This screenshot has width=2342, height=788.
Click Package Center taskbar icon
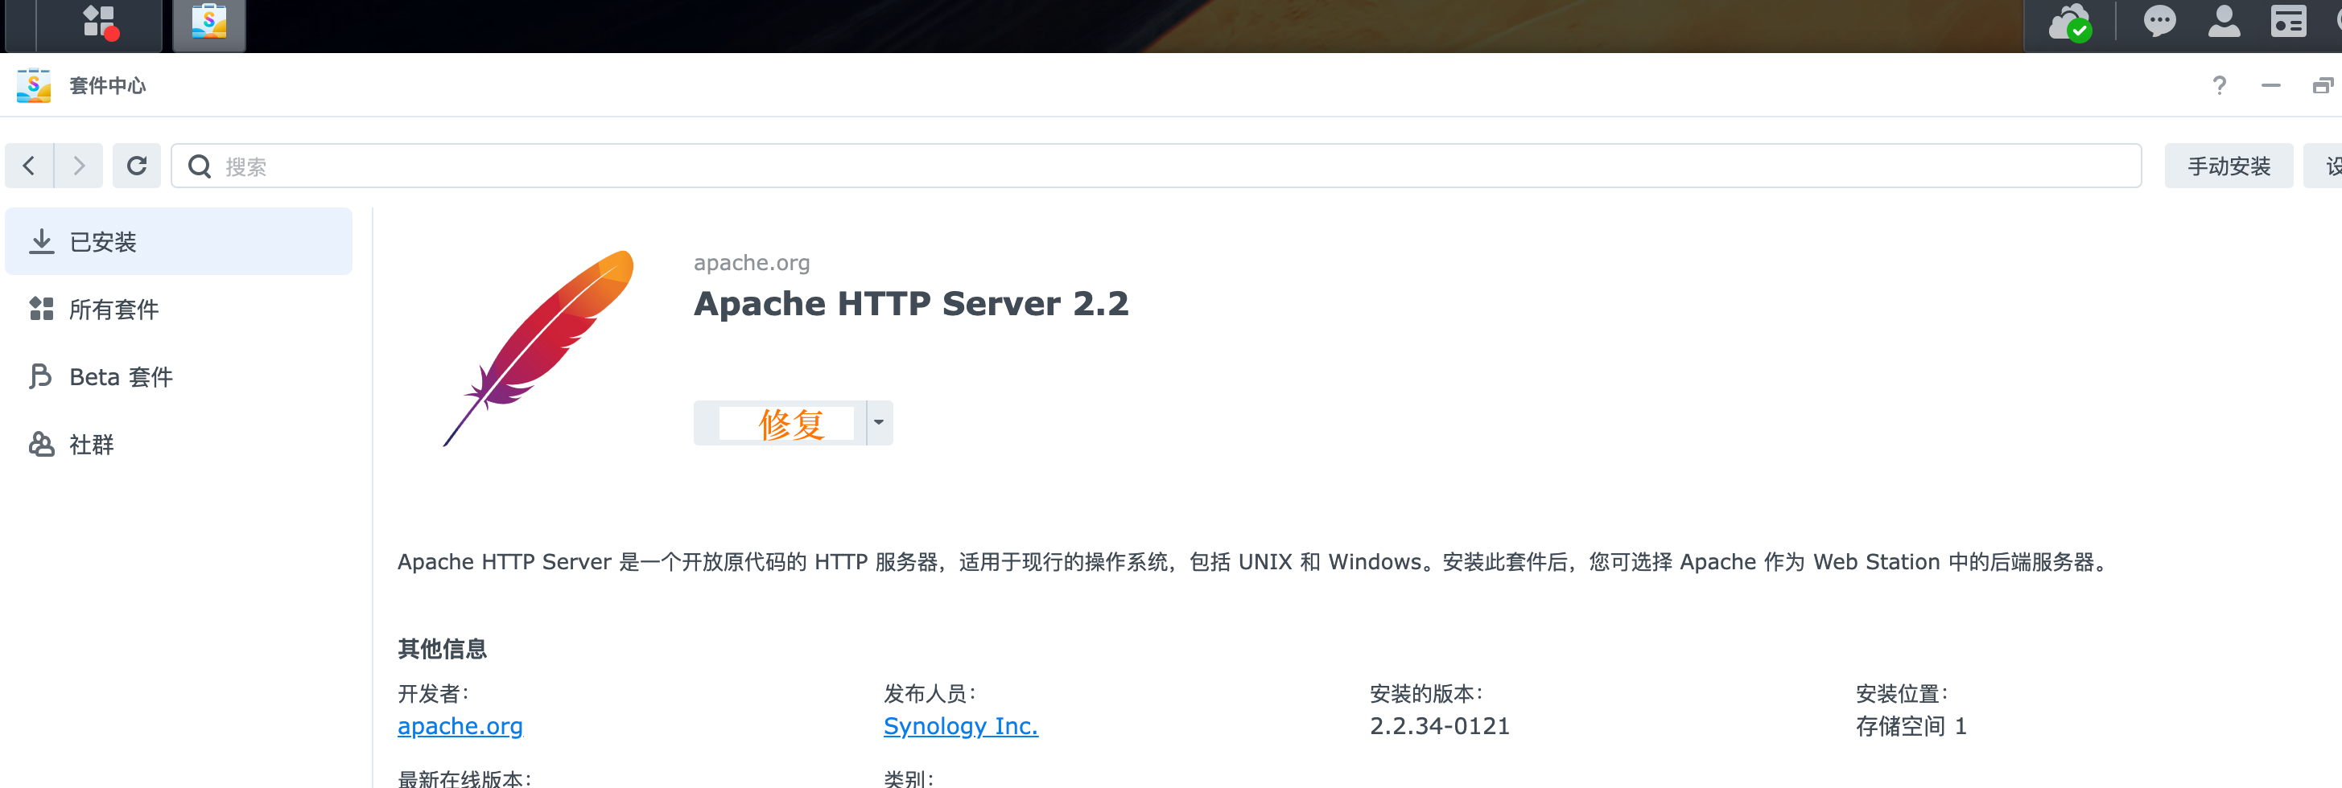click(209, 23)
